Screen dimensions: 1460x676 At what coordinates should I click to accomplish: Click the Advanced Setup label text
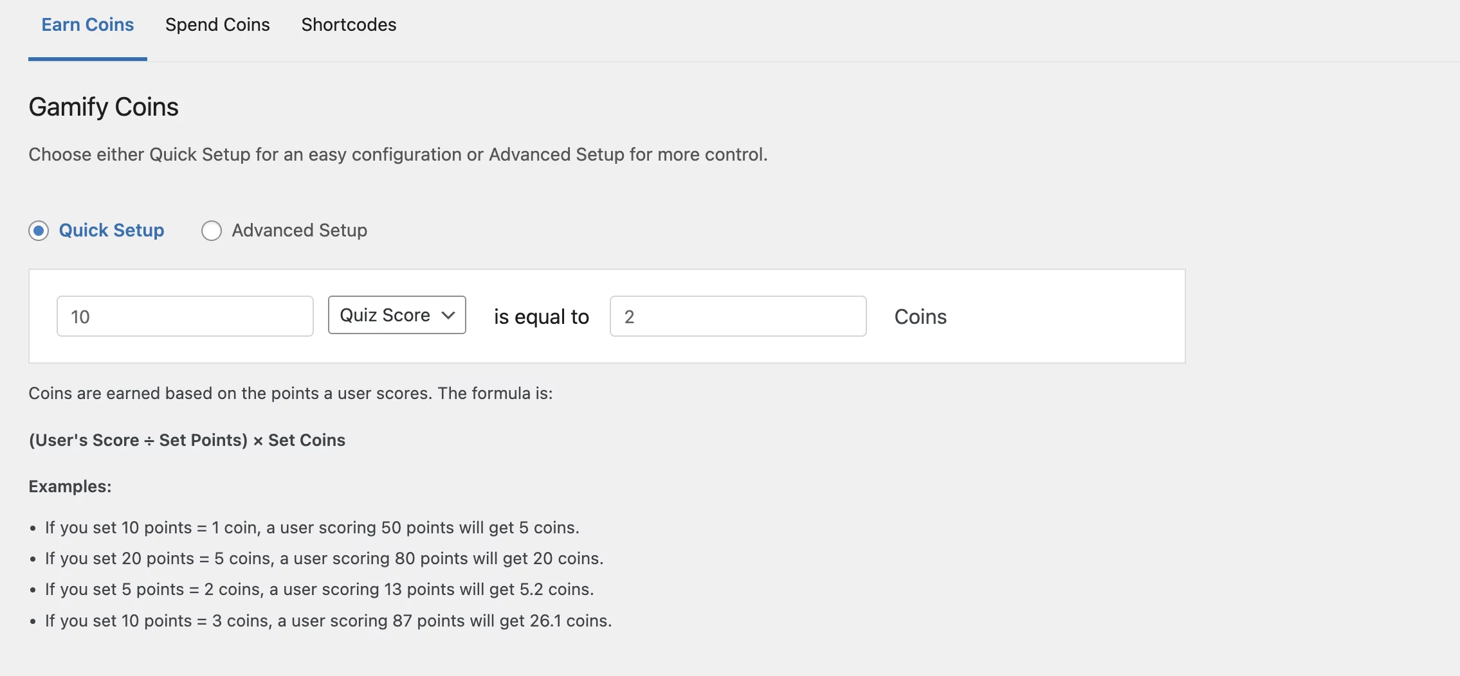[x=299, y=231]
